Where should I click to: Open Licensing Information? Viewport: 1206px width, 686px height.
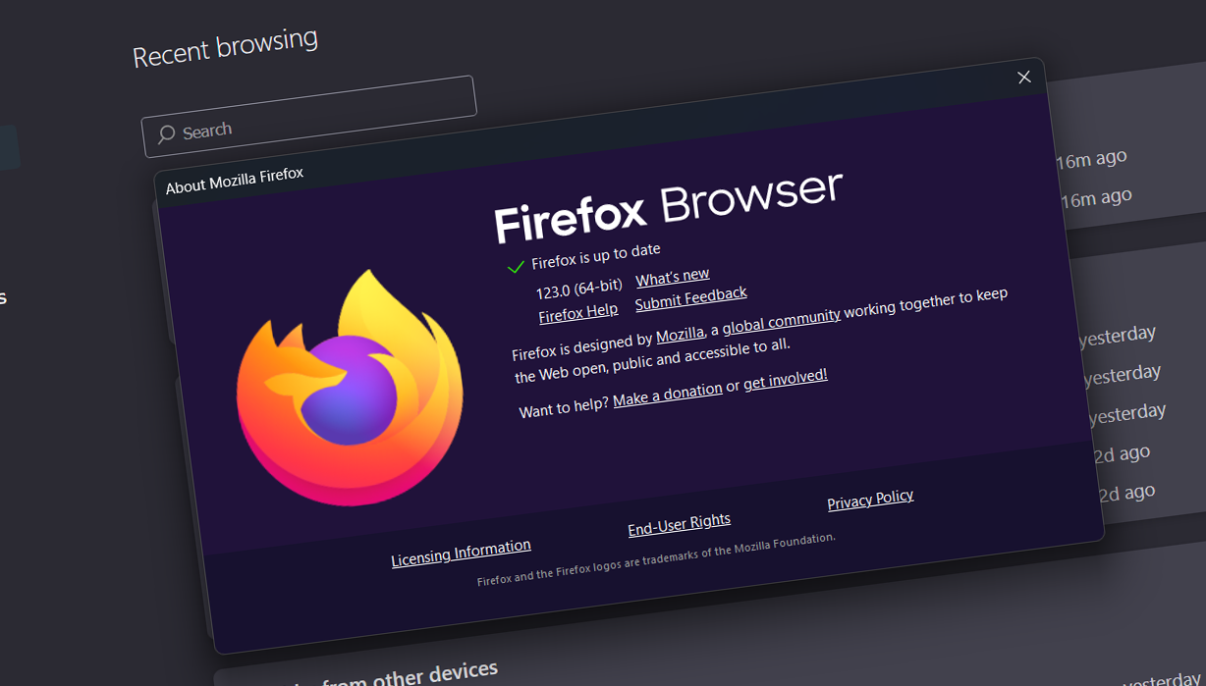pyautogui.click(x=461, y=554)
